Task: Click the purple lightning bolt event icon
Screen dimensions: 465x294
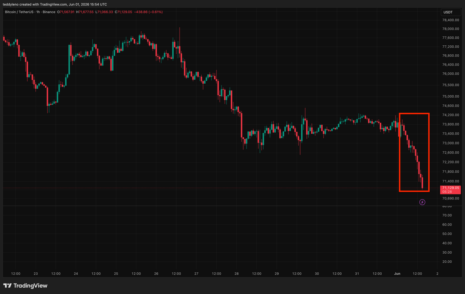Action: point(422,202)
